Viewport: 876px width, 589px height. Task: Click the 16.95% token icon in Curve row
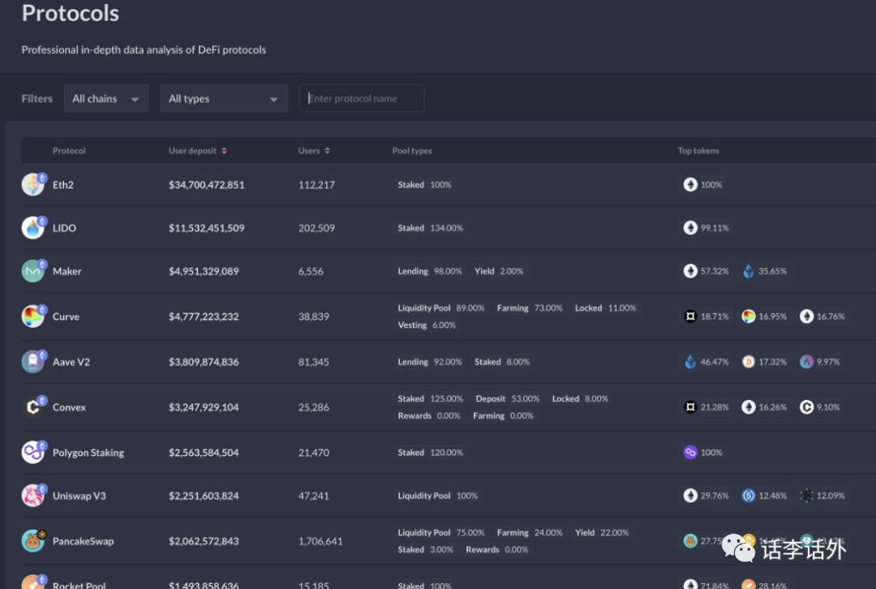[749, 316]
